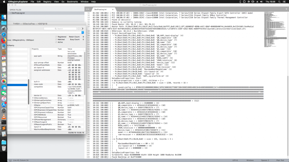The width and height of the screenshot is (289, 162).
Task: Focus the IORegistryExplorer Search field
Action: (60, 28)
